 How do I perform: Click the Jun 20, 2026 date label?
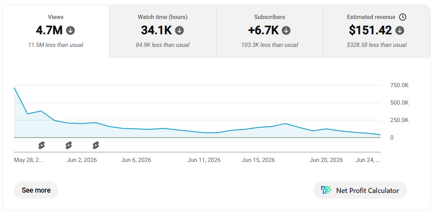tap(326, 160)
